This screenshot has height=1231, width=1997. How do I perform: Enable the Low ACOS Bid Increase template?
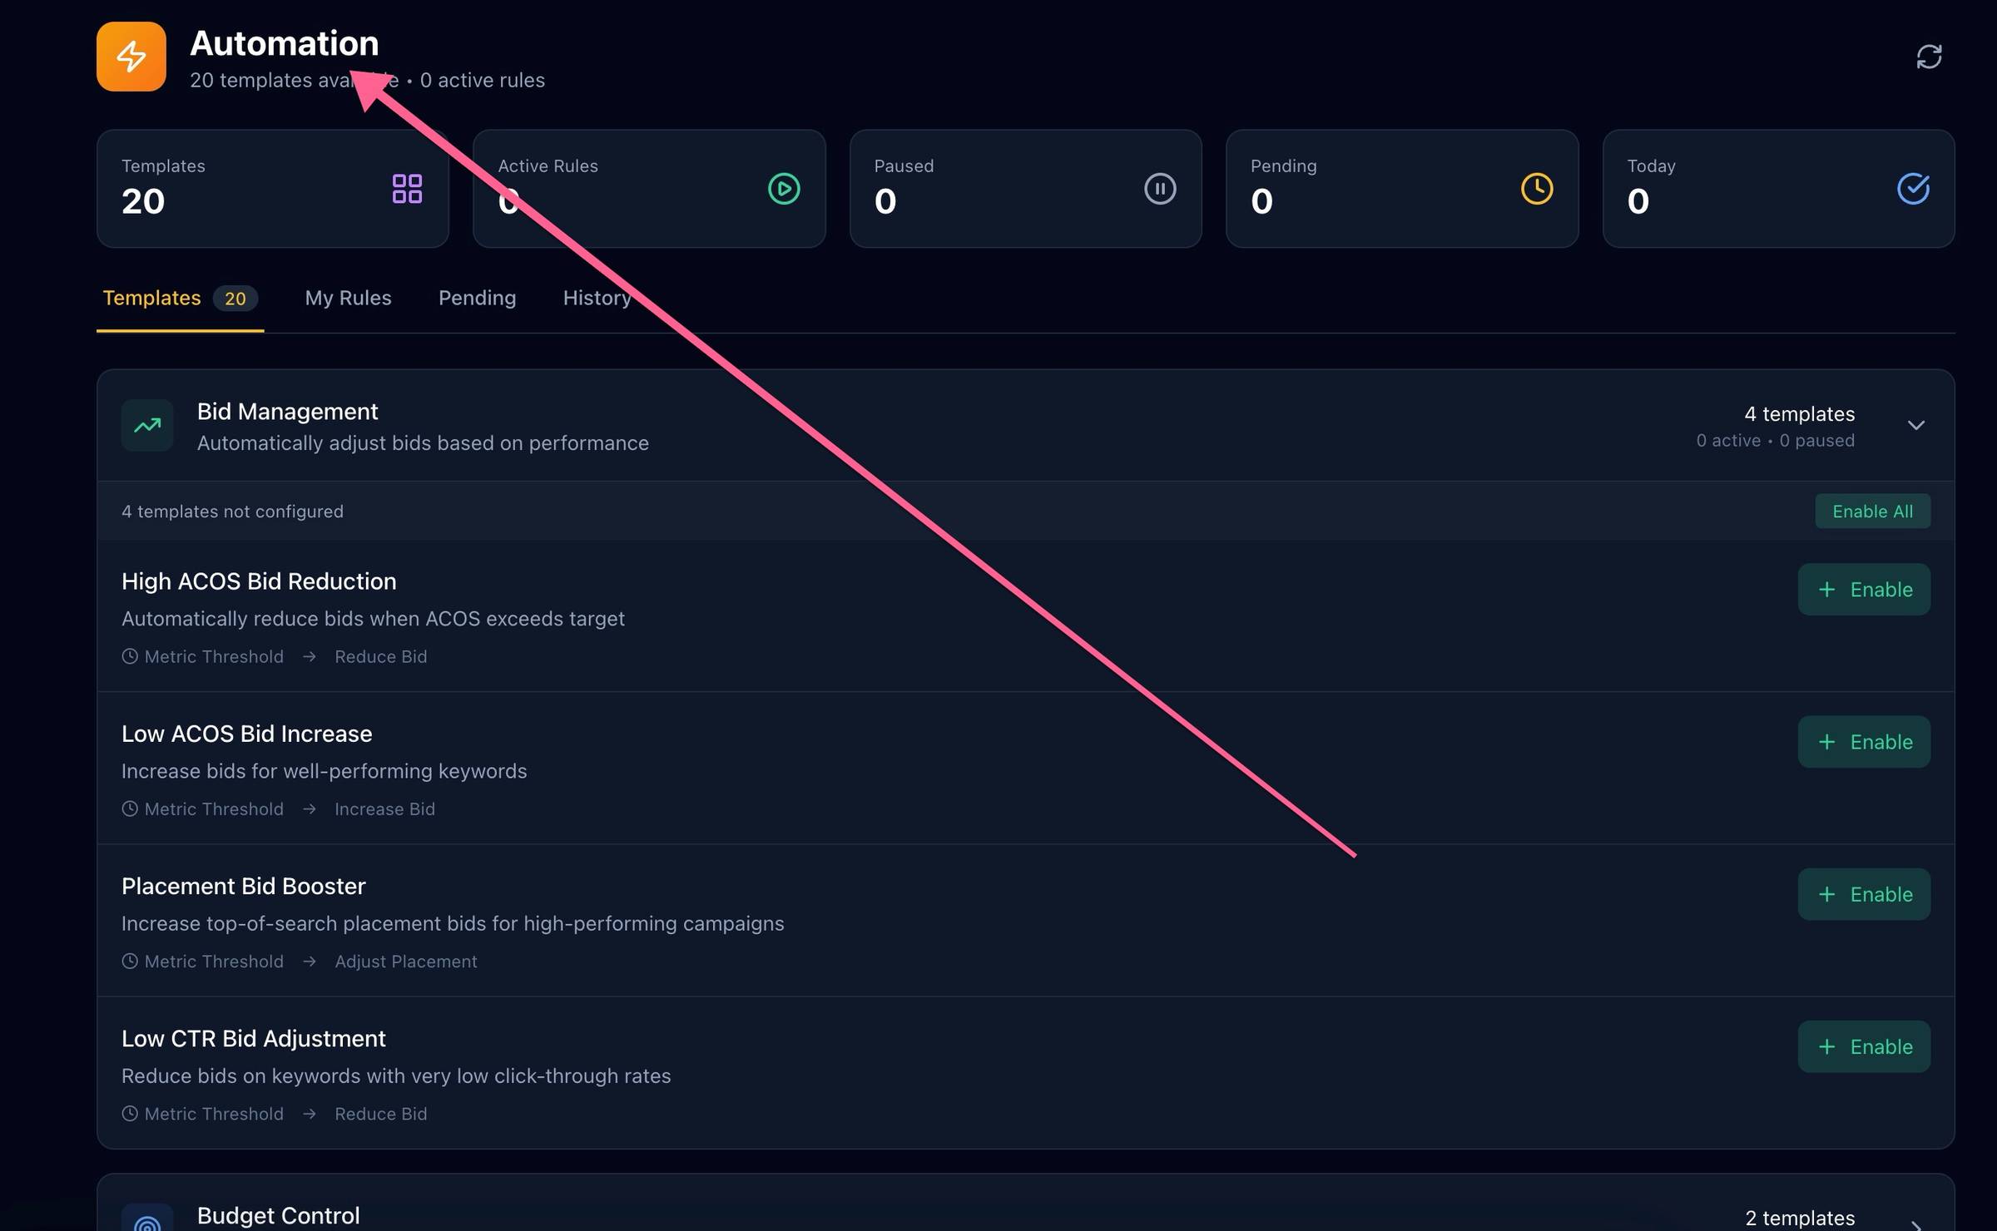tap(1864, 742)
